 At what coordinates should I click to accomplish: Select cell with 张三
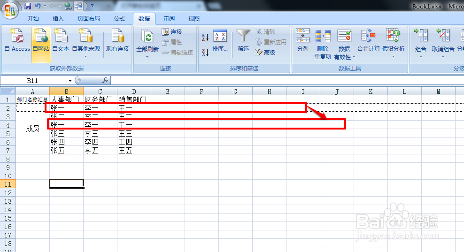[x=66, y=133]
